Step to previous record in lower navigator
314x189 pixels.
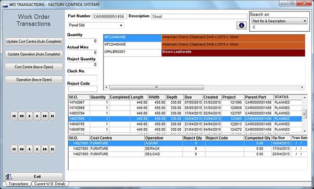30,149
